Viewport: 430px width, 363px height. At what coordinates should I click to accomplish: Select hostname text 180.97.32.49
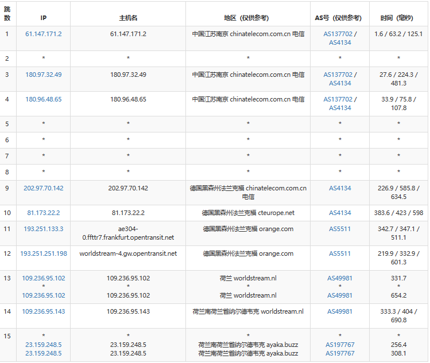128,75
